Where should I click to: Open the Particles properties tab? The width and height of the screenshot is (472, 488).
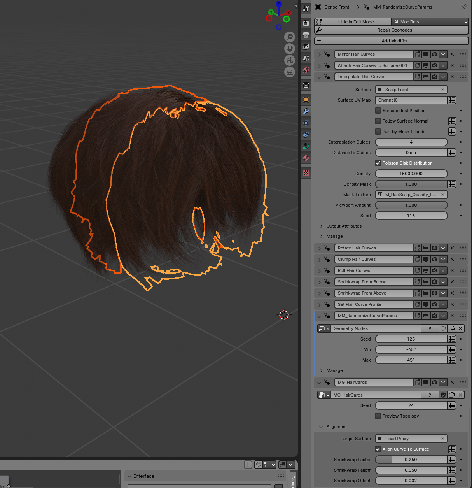tap(306, 123)
